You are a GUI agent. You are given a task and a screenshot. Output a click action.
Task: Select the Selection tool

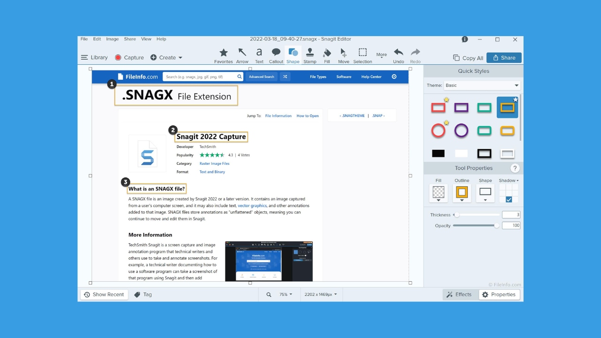362,55
